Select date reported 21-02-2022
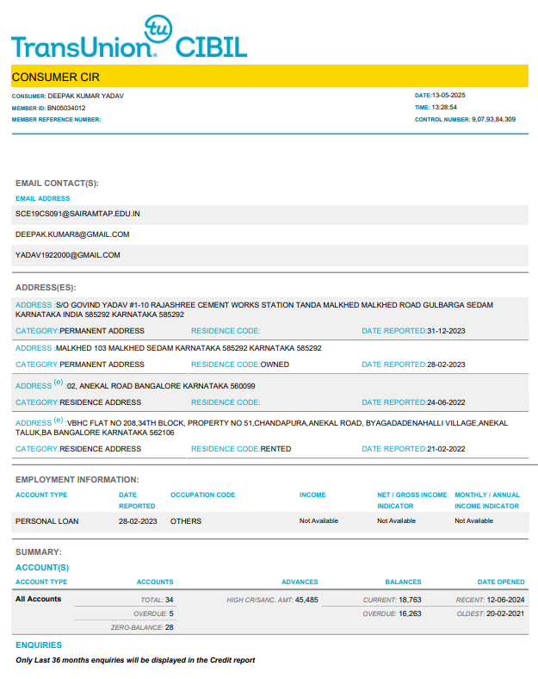This screenshot has height=679, width=538. (x=446, y=449)
